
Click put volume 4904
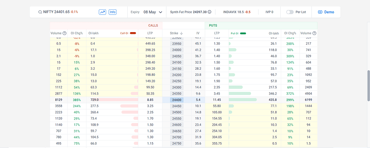coord(309,93)
